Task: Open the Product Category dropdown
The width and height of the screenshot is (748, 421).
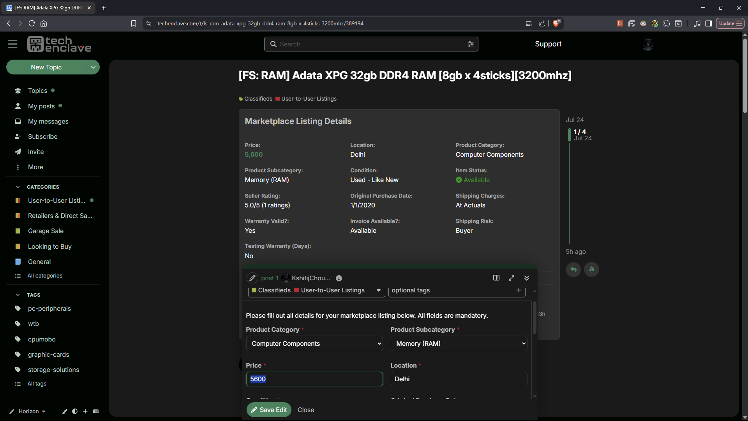Action: coord(314,343)
